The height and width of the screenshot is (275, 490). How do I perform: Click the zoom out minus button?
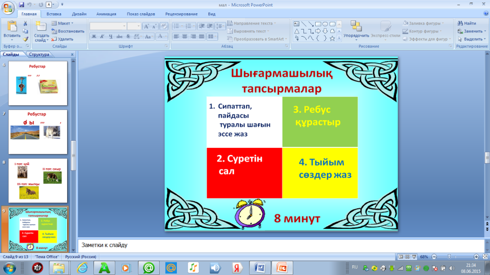point(434,257)
